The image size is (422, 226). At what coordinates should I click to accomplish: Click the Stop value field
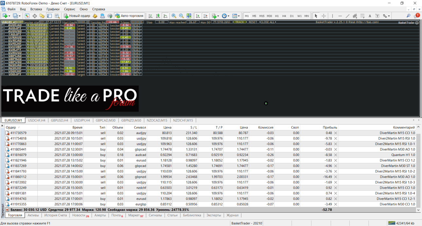(x=161, y=22)
